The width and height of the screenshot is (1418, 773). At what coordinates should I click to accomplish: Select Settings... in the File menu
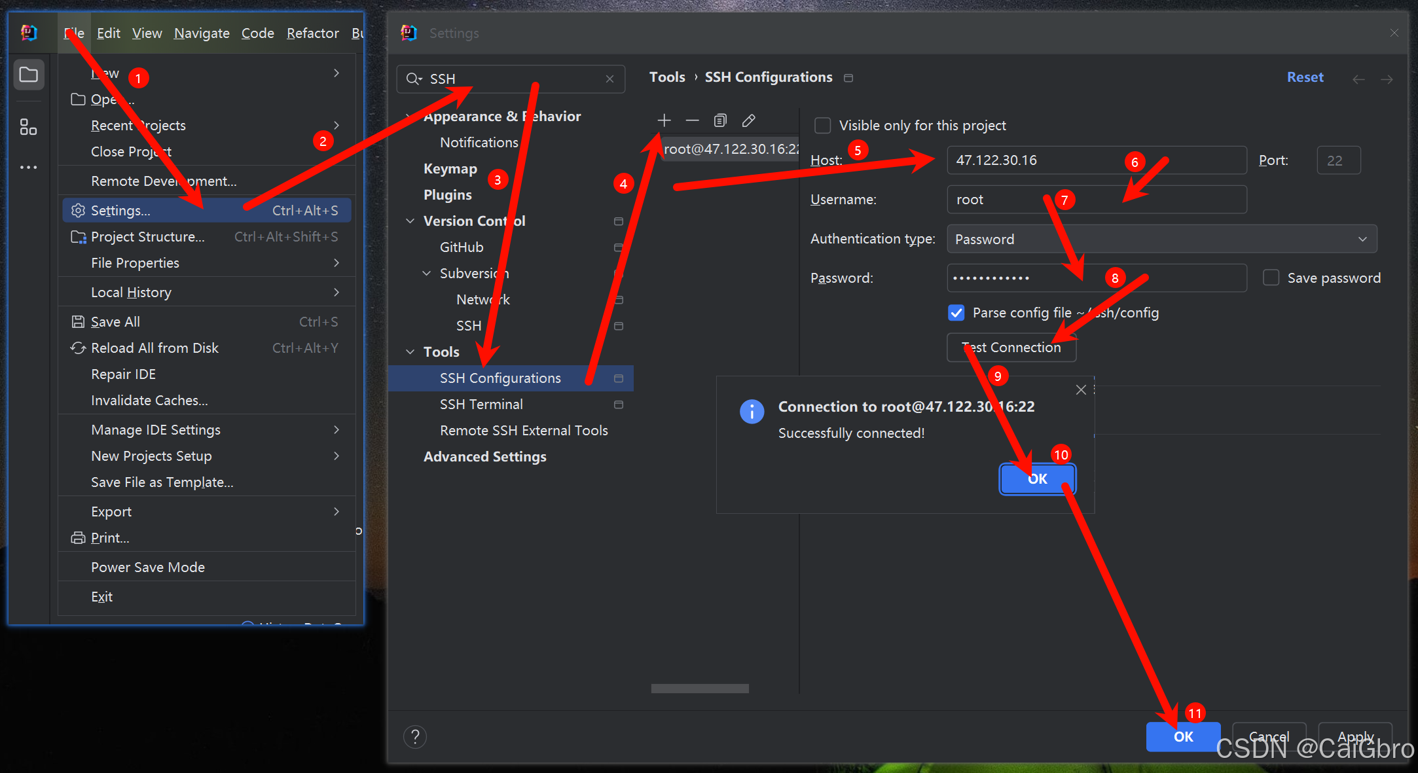tap(120, 211)
